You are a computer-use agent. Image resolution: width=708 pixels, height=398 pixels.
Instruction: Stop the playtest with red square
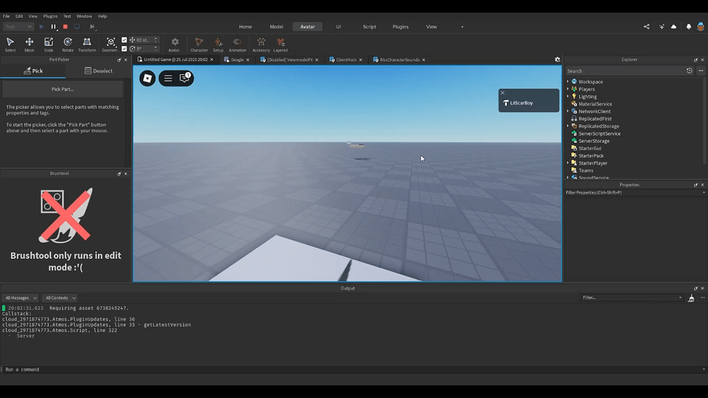(x=65, y=27)
